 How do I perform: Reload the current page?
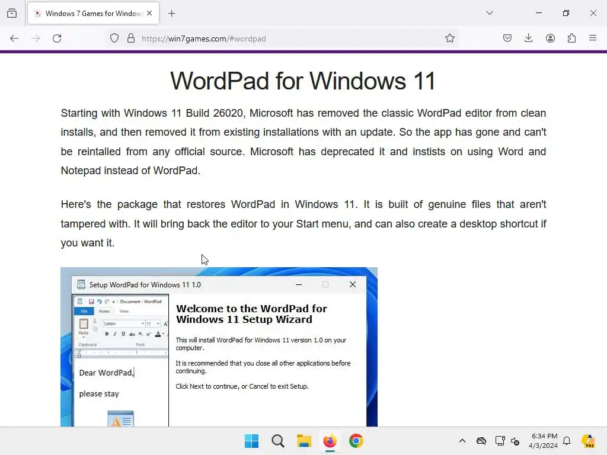tap(57, 39)
